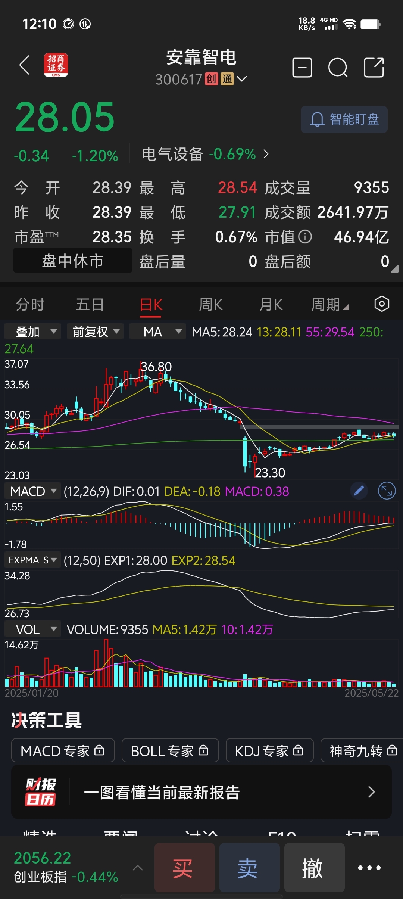403x899 pixels.
Task: Expand quote details corner triangle
Action: [x=394, y=268]
